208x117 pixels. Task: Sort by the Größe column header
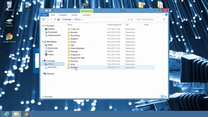pos(146,25)
